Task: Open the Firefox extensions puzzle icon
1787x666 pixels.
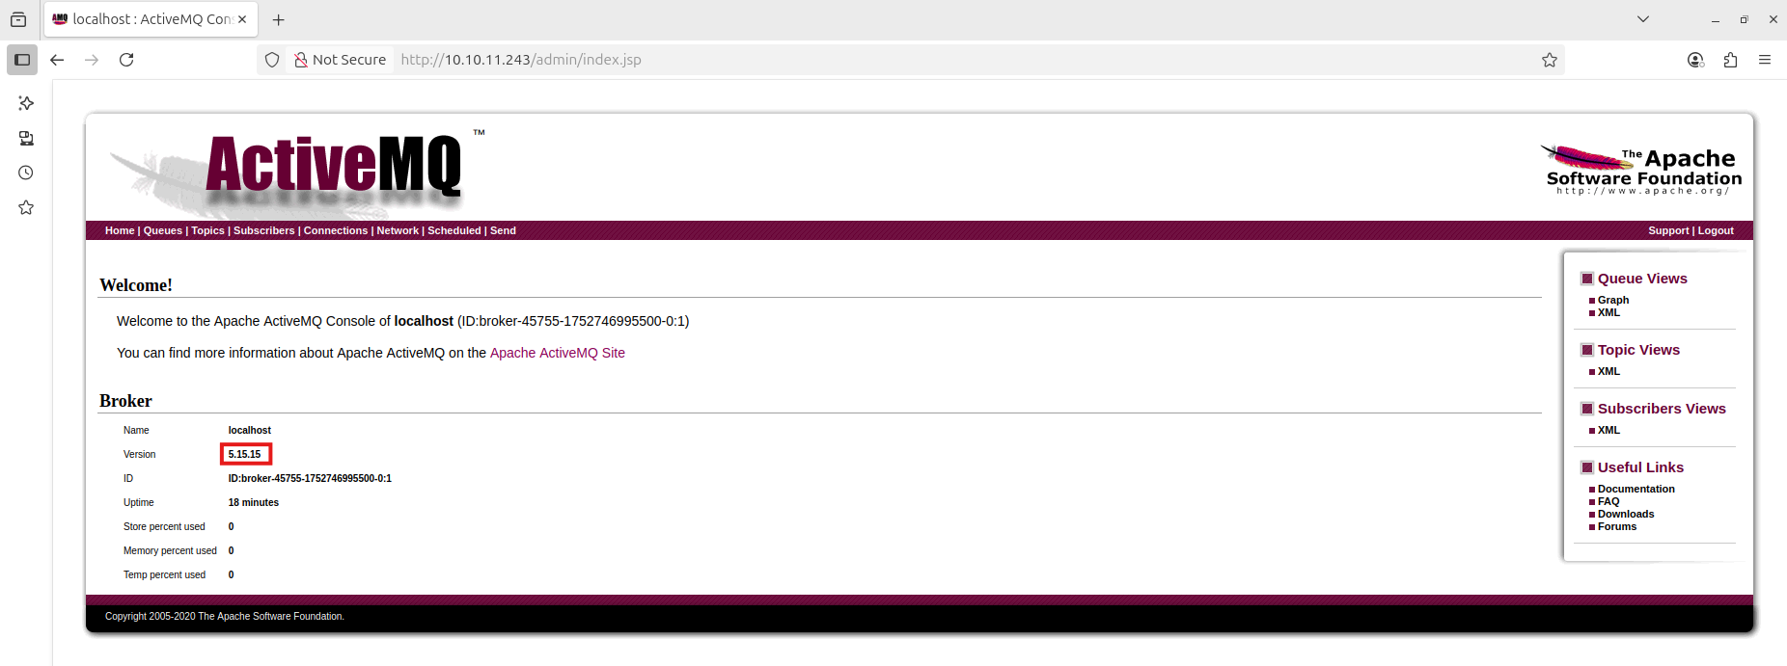Action: coord(1730,60)
